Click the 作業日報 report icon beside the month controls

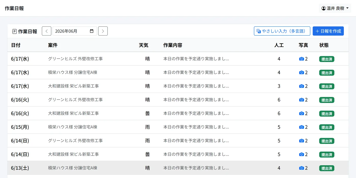(x=14, y=31)
